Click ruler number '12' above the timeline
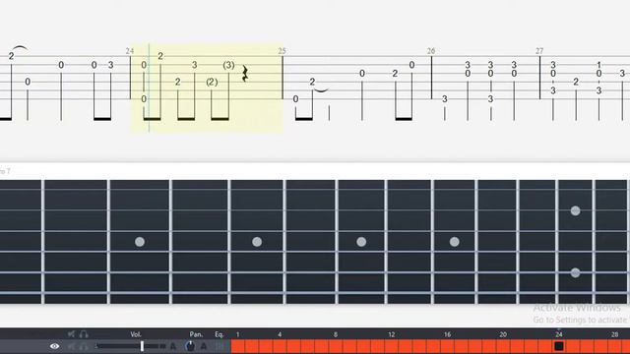 coord(392,334)
